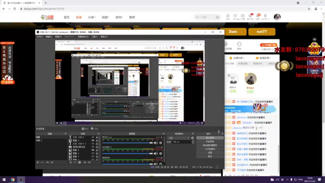Toggle visibility of 图像 5 source
Screen dimensions: 325x183
click(93, 150)
